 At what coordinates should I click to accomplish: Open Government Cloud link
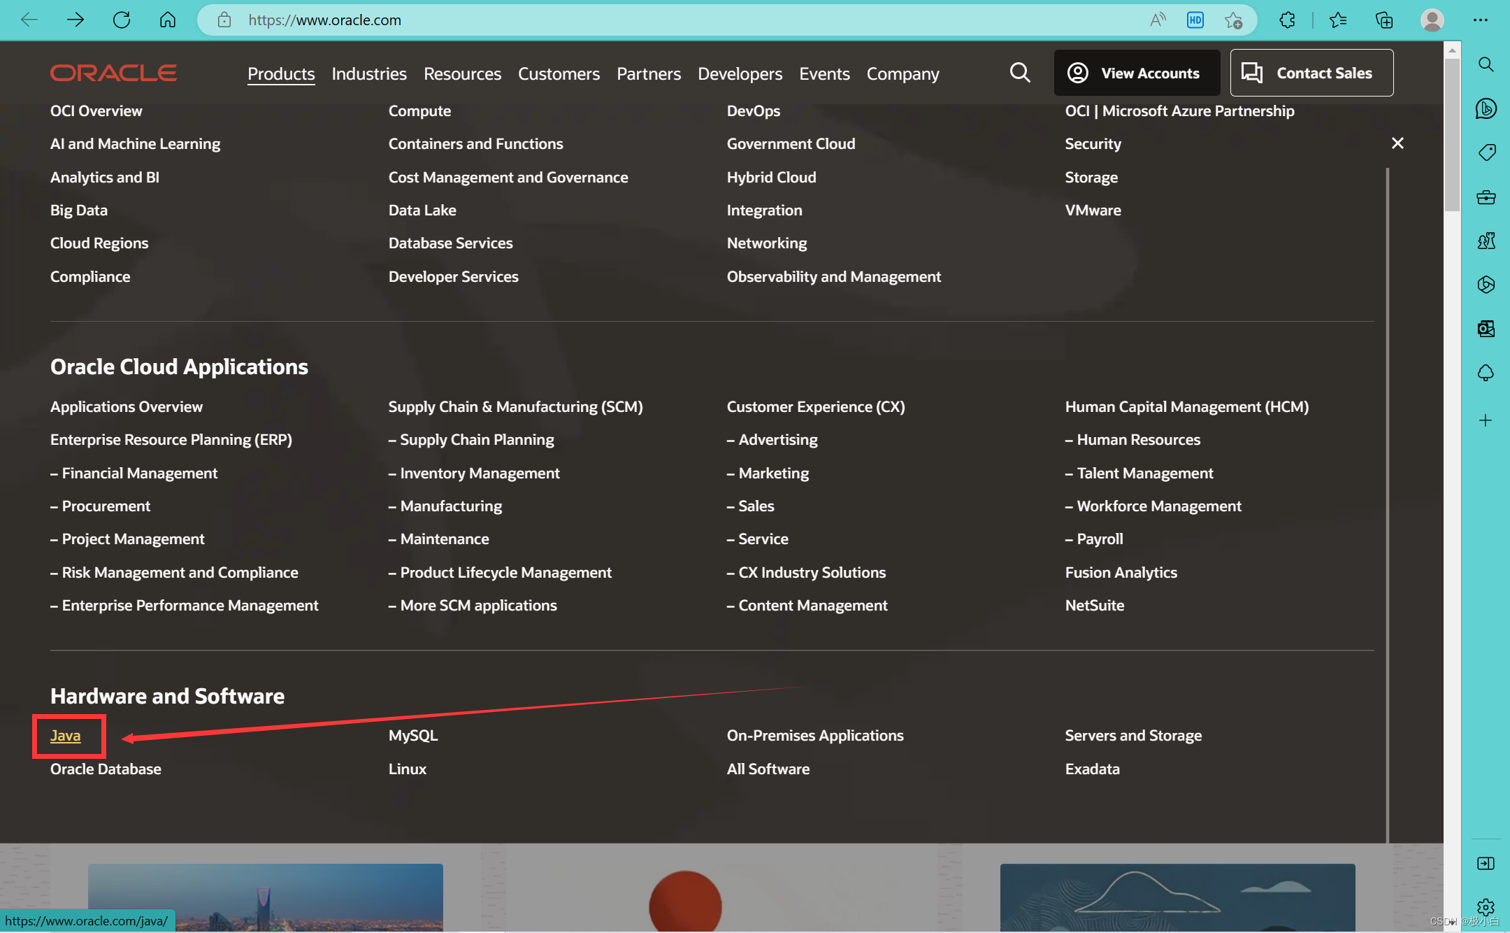click(x=791, y=143)
